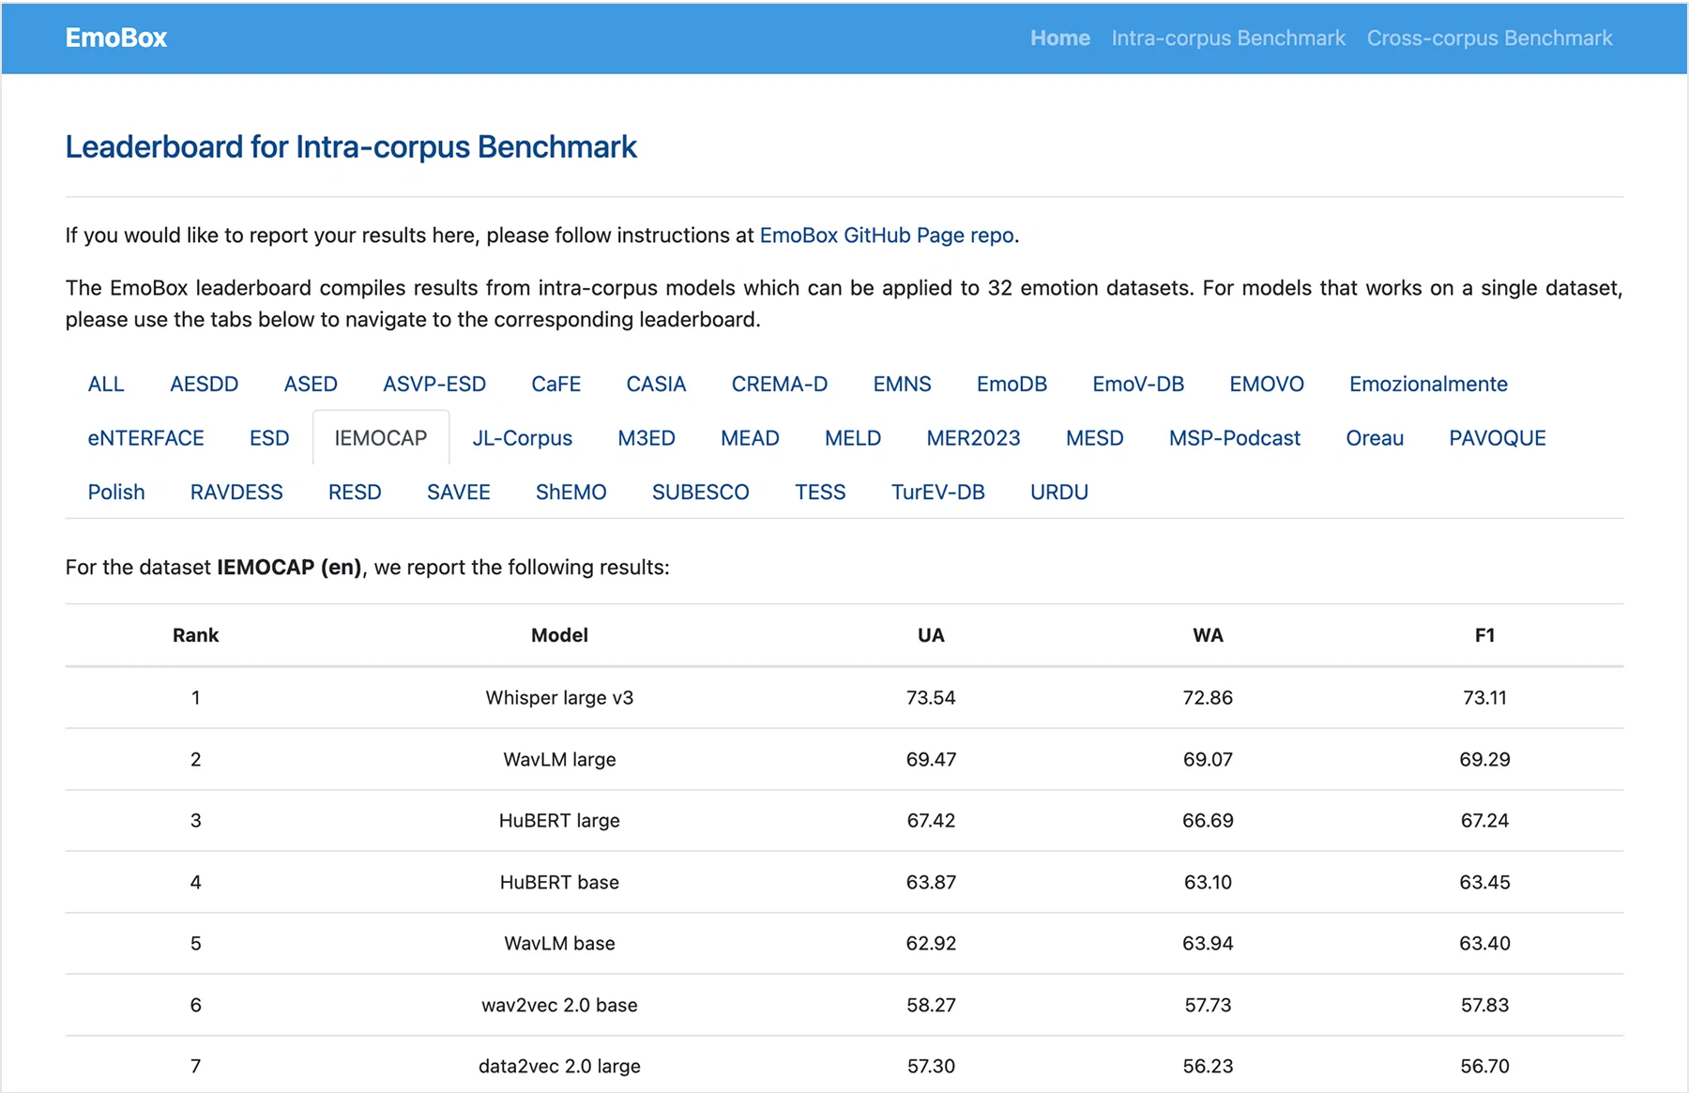Switch to the ASED tab
The width and height of the screenshot is (1689, 1093).
coord(311,384)
